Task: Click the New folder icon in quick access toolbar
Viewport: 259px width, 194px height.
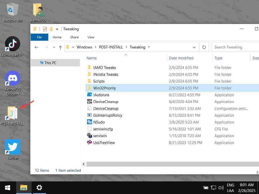Action: (51, 29)
